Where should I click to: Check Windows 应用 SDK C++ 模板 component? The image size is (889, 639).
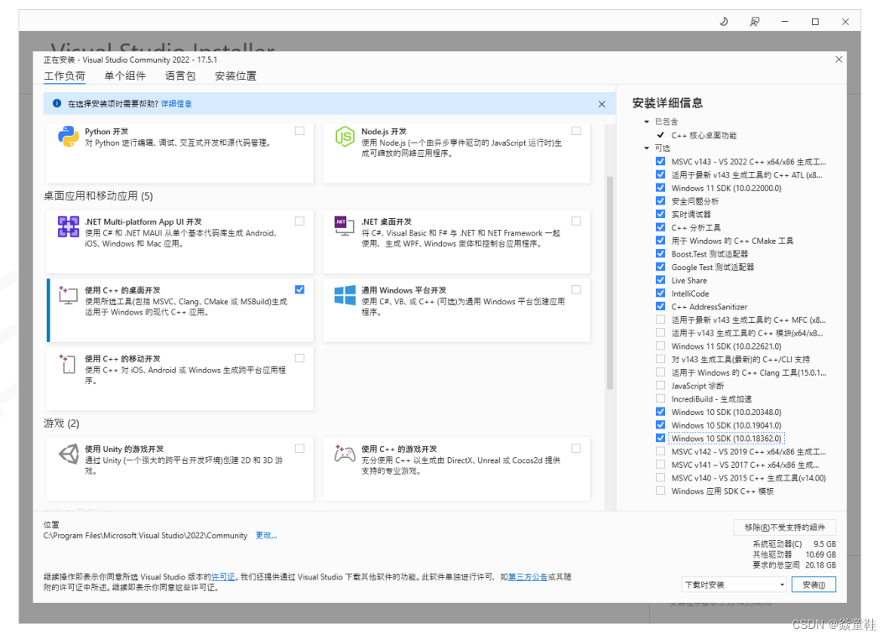(661, 491)
